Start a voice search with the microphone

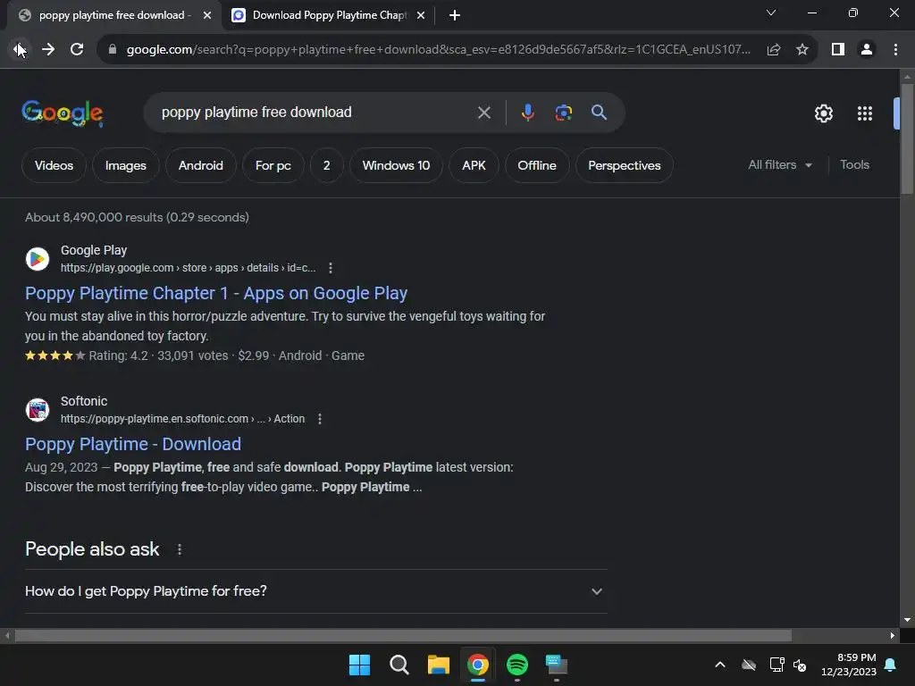[527, 113]
